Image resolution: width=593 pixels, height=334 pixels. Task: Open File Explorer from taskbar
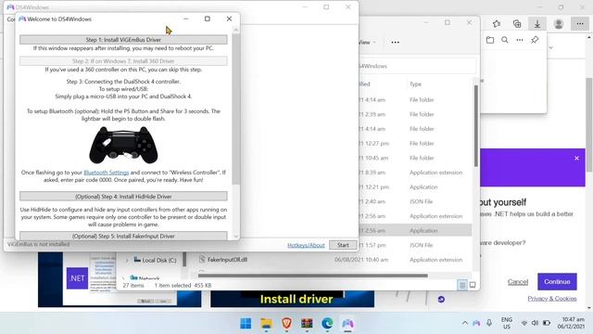coord(266,324)
